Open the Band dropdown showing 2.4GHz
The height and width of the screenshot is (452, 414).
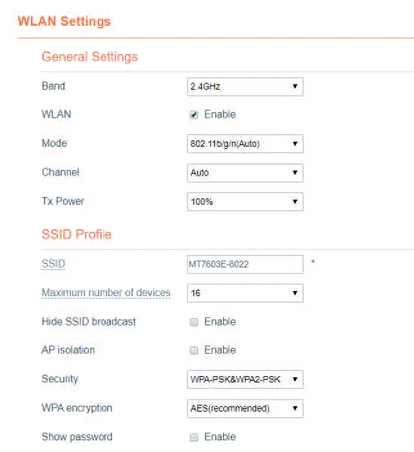(245, 86)
